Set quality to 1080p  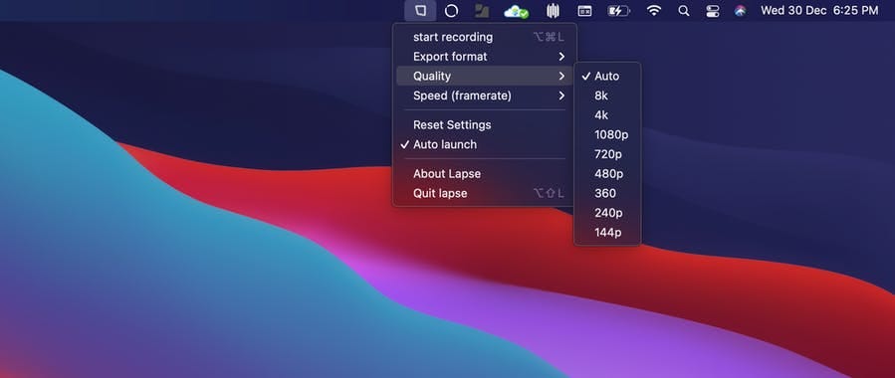607,134
